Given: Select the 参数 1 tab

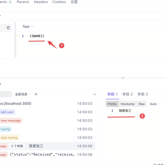Looking at the screenshot, I should point(112,94).
